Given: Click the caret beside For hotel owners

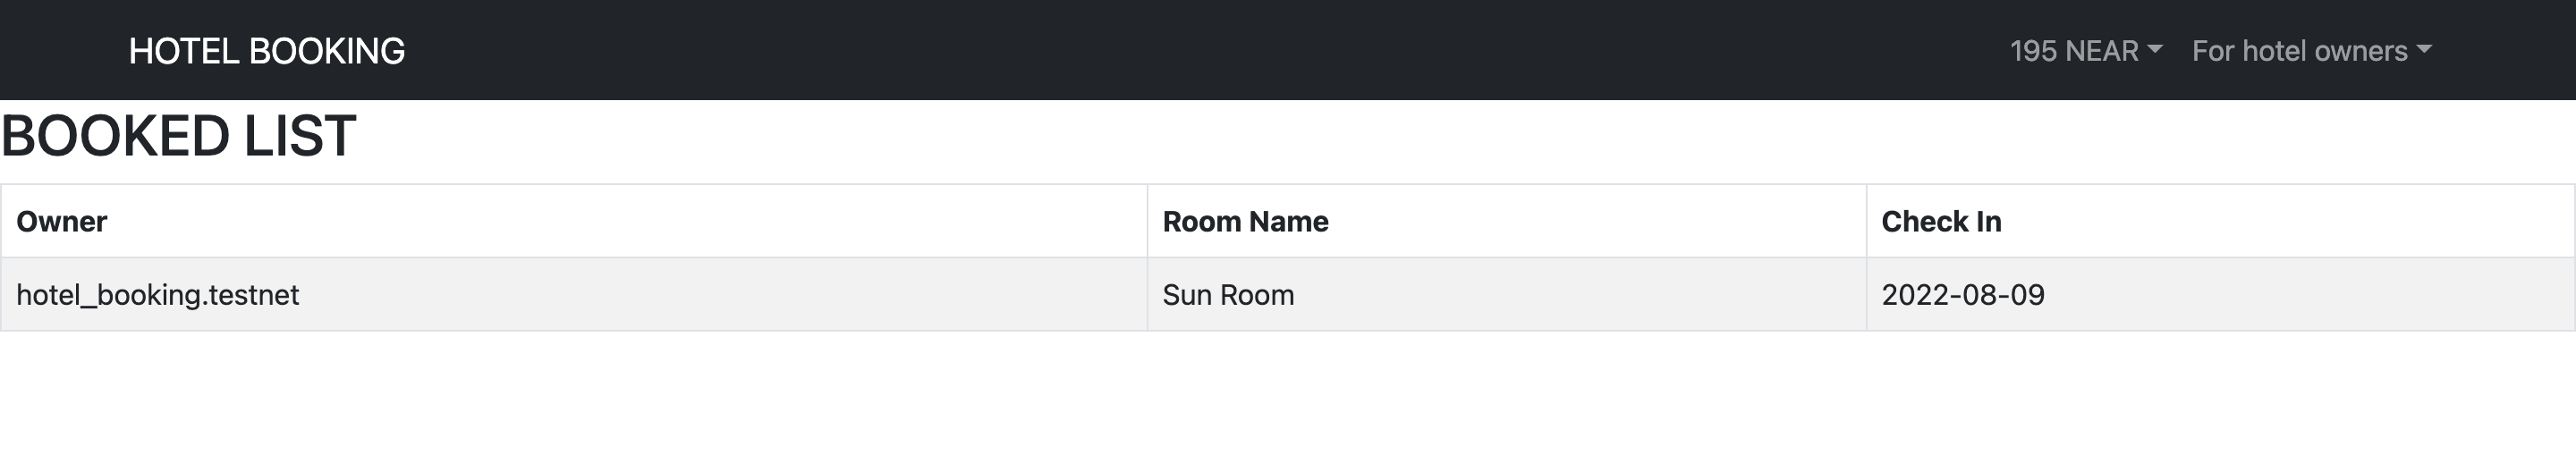Looking at the screenshot, I should pos(2424,49).
